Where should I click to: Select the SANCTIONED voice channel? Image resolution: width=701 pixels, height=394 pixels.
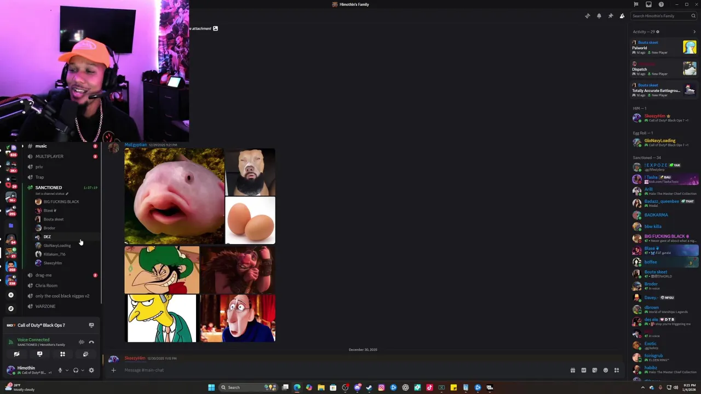[62, 188]
